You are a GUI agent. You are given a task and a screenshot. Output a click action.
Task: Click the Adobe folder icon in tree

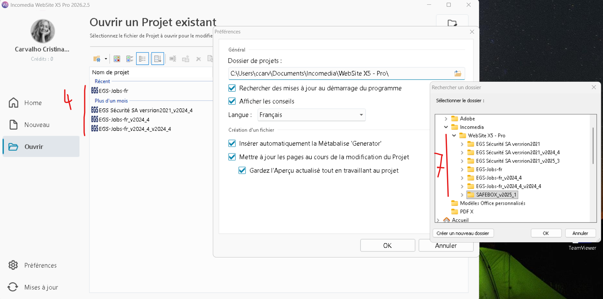(455, 119)
